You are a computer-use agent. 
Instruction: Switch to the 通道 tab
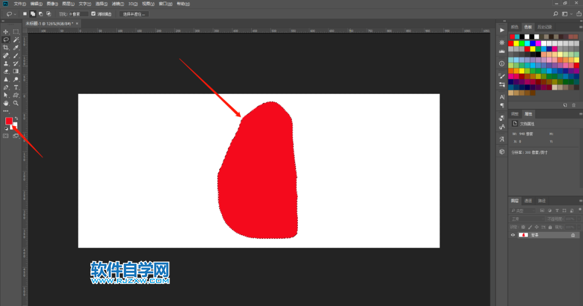coord(528,201)
